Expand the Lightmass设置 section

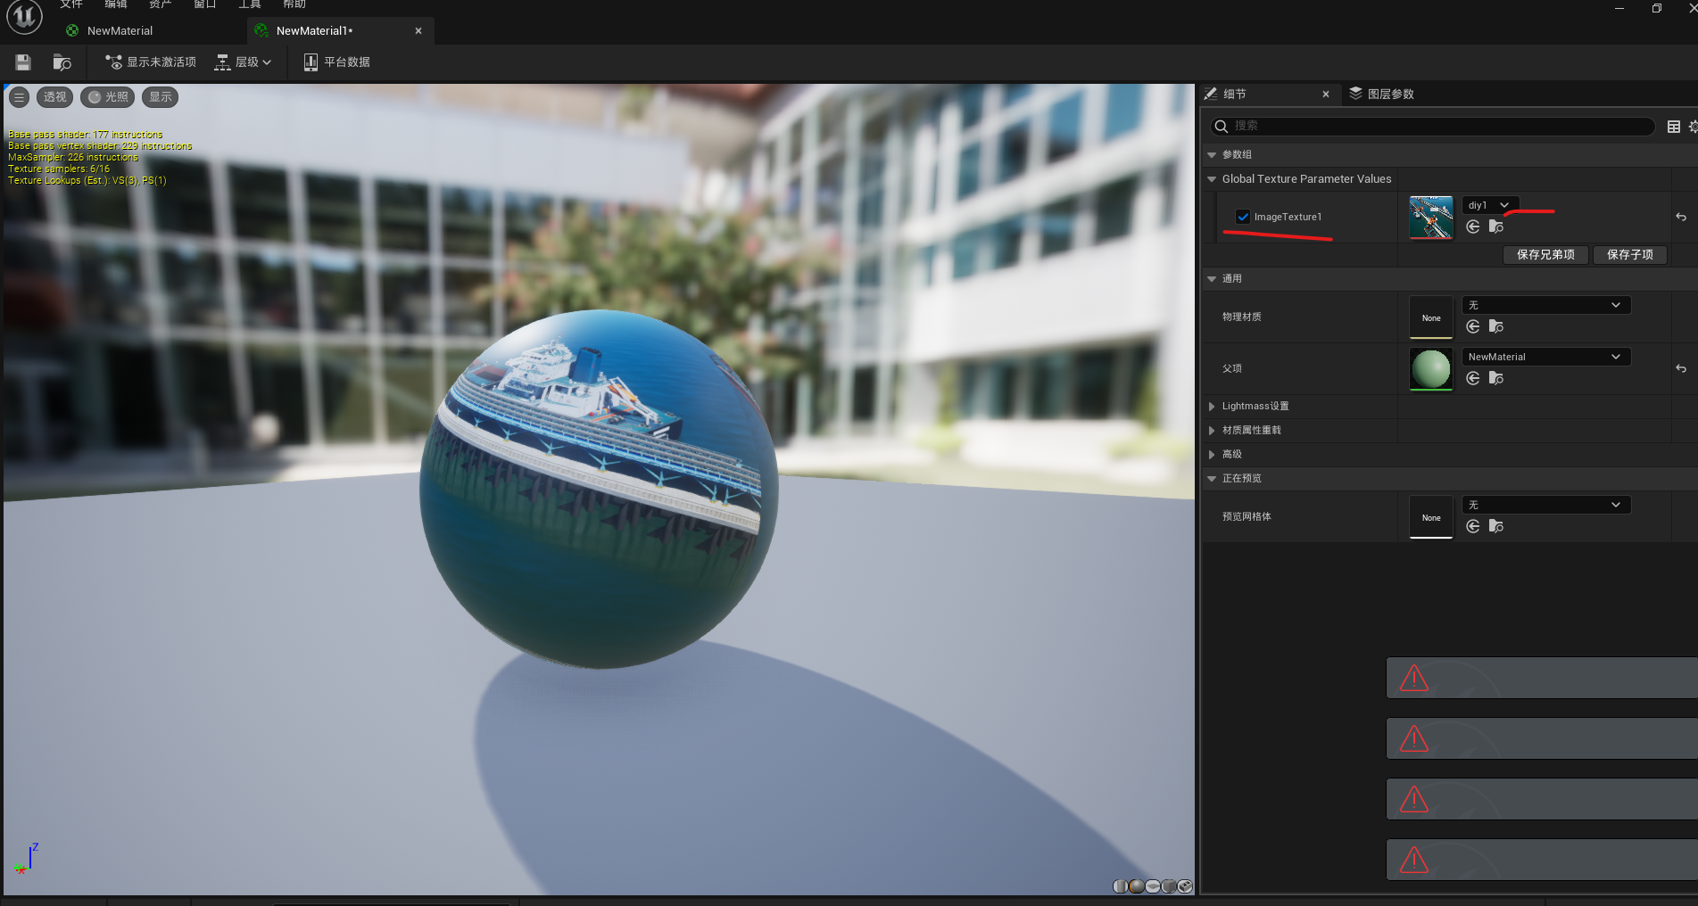click(x=1212, y=407)
